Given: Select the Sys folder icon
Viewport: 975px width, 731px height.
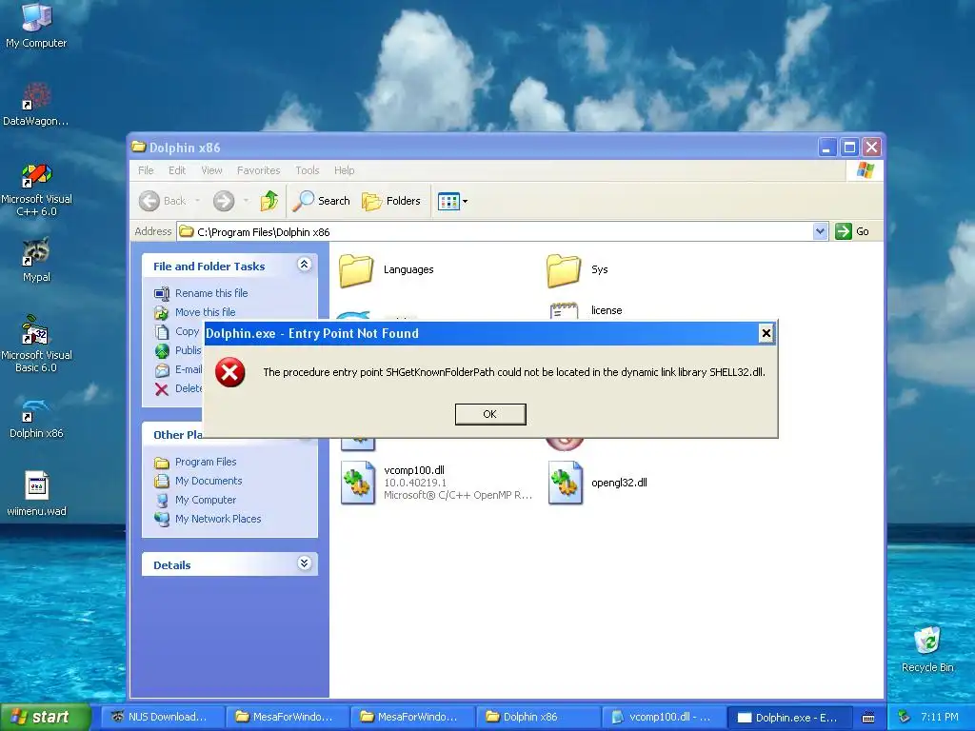Looking at the screenshot, I should 564,270.
